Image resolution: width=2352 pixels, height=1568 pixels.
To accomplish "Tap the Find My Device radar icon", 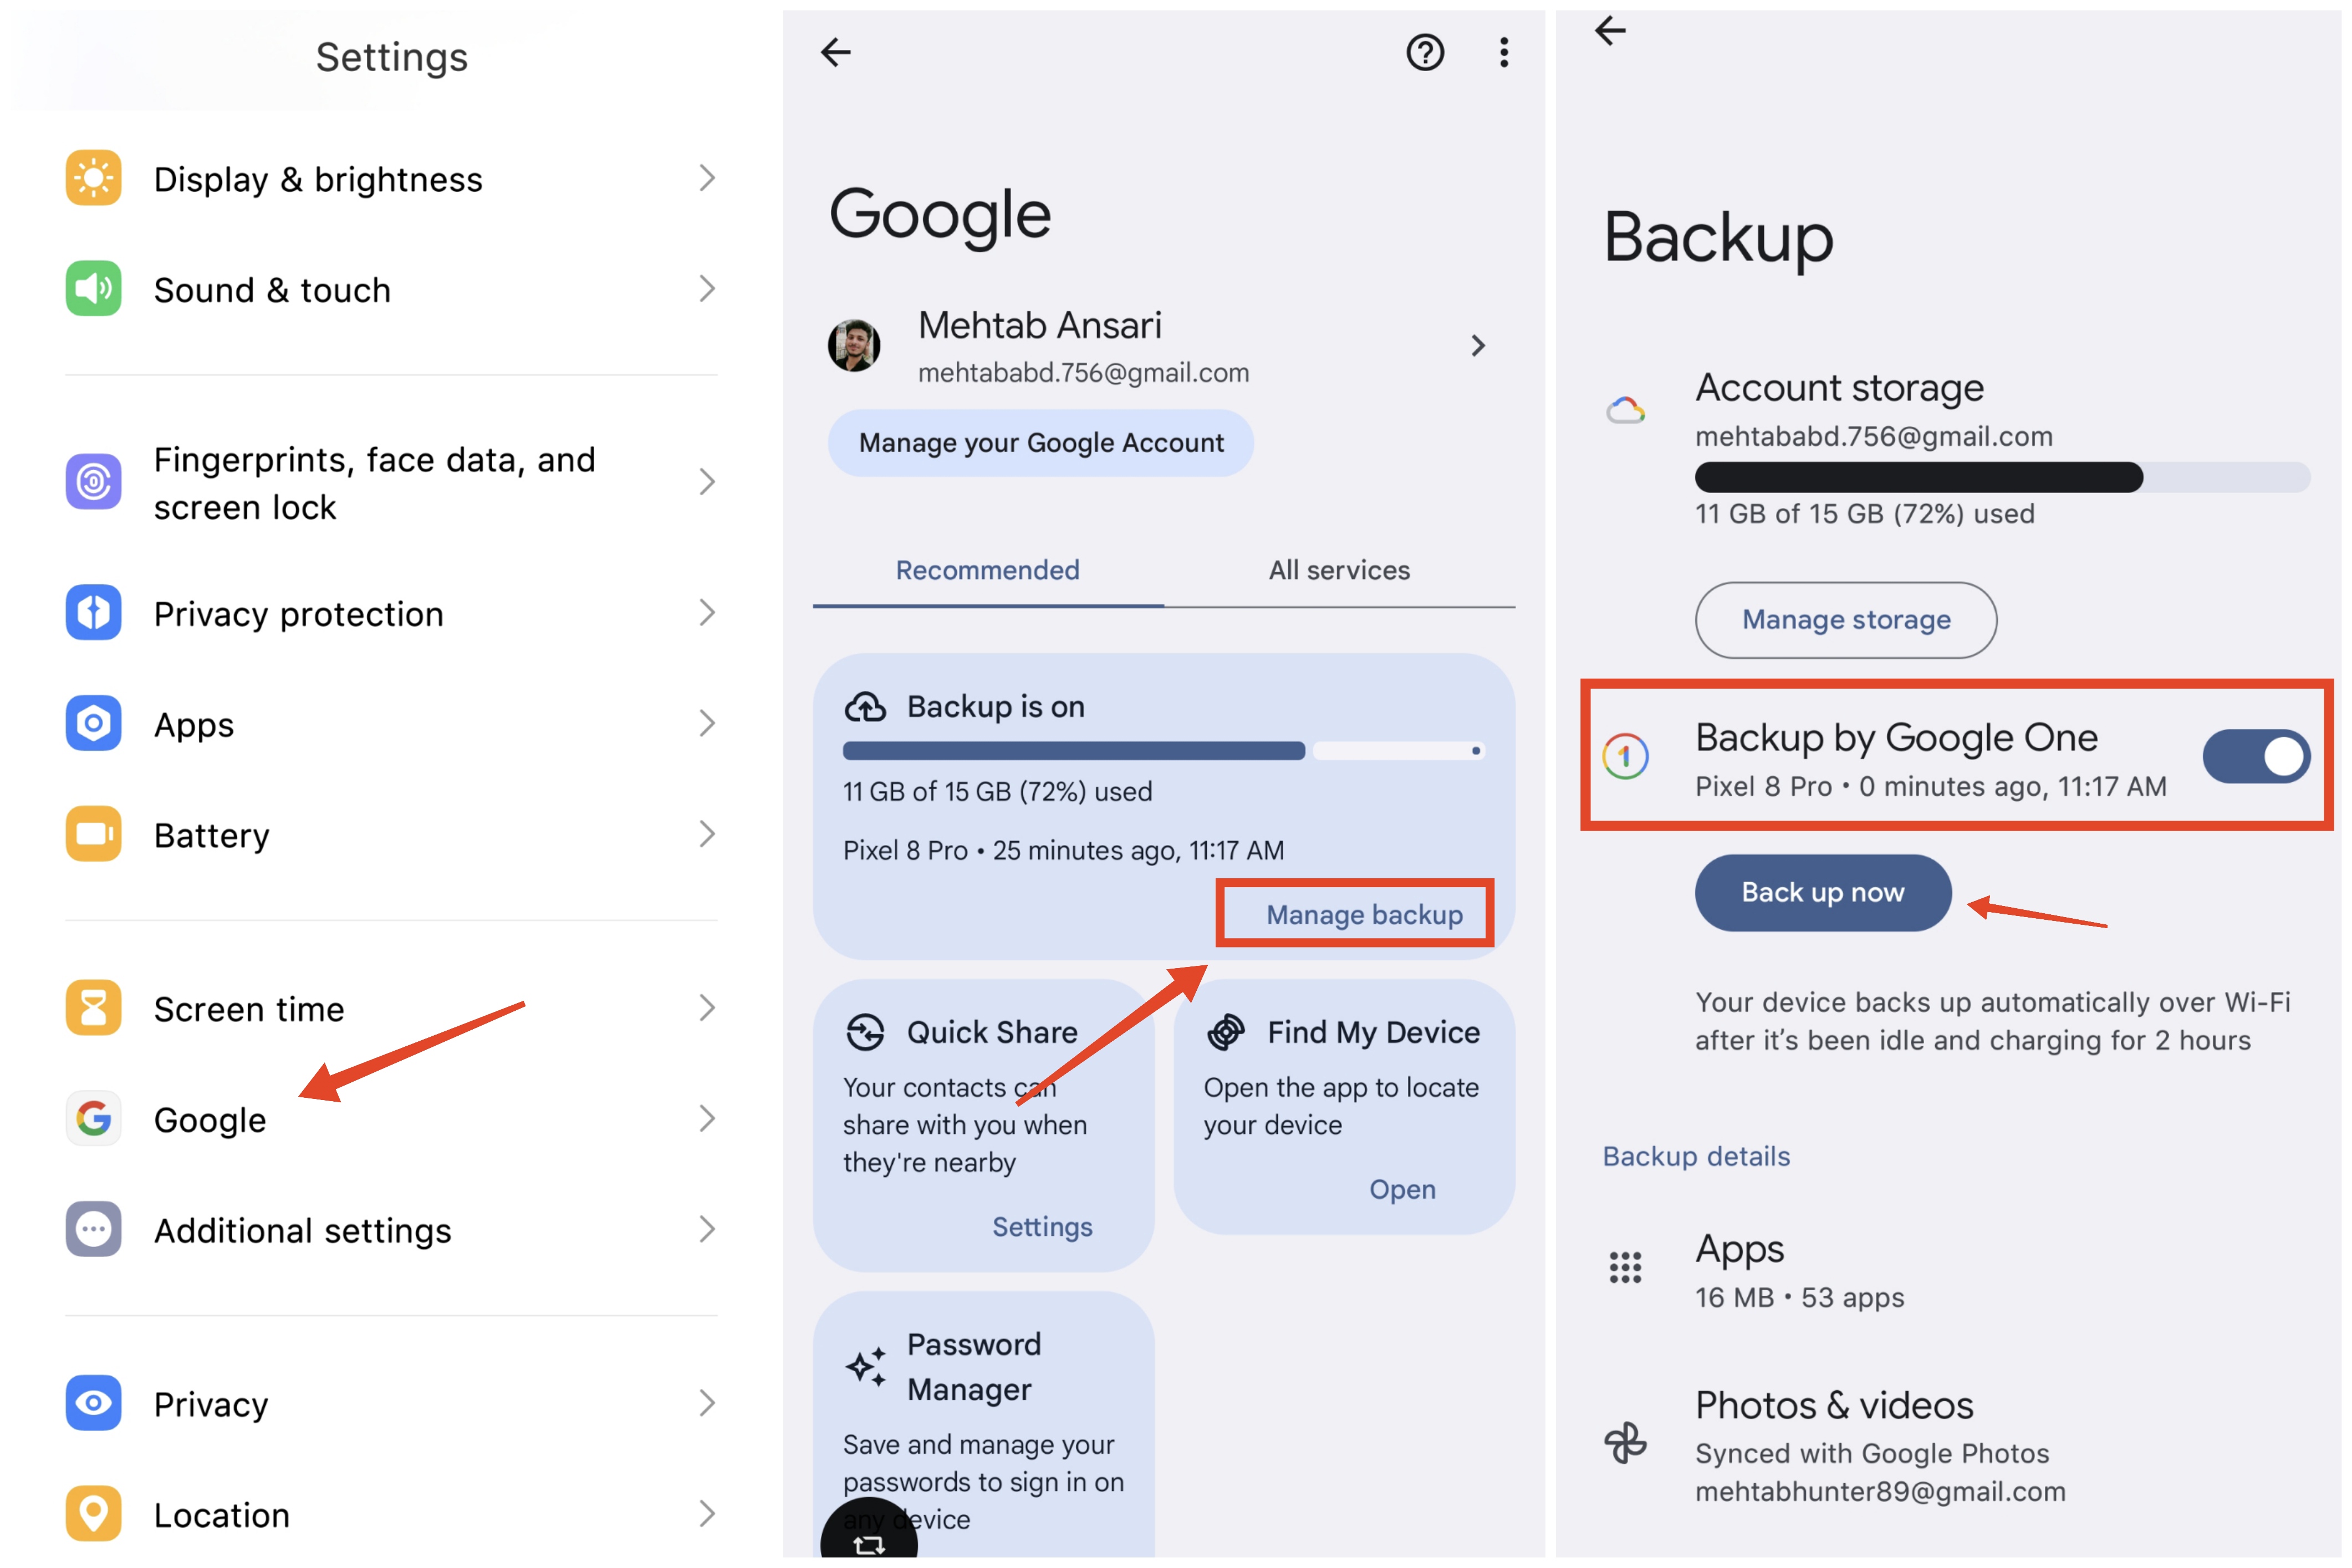I will pyautogui.click(x=1226, y=1032).
